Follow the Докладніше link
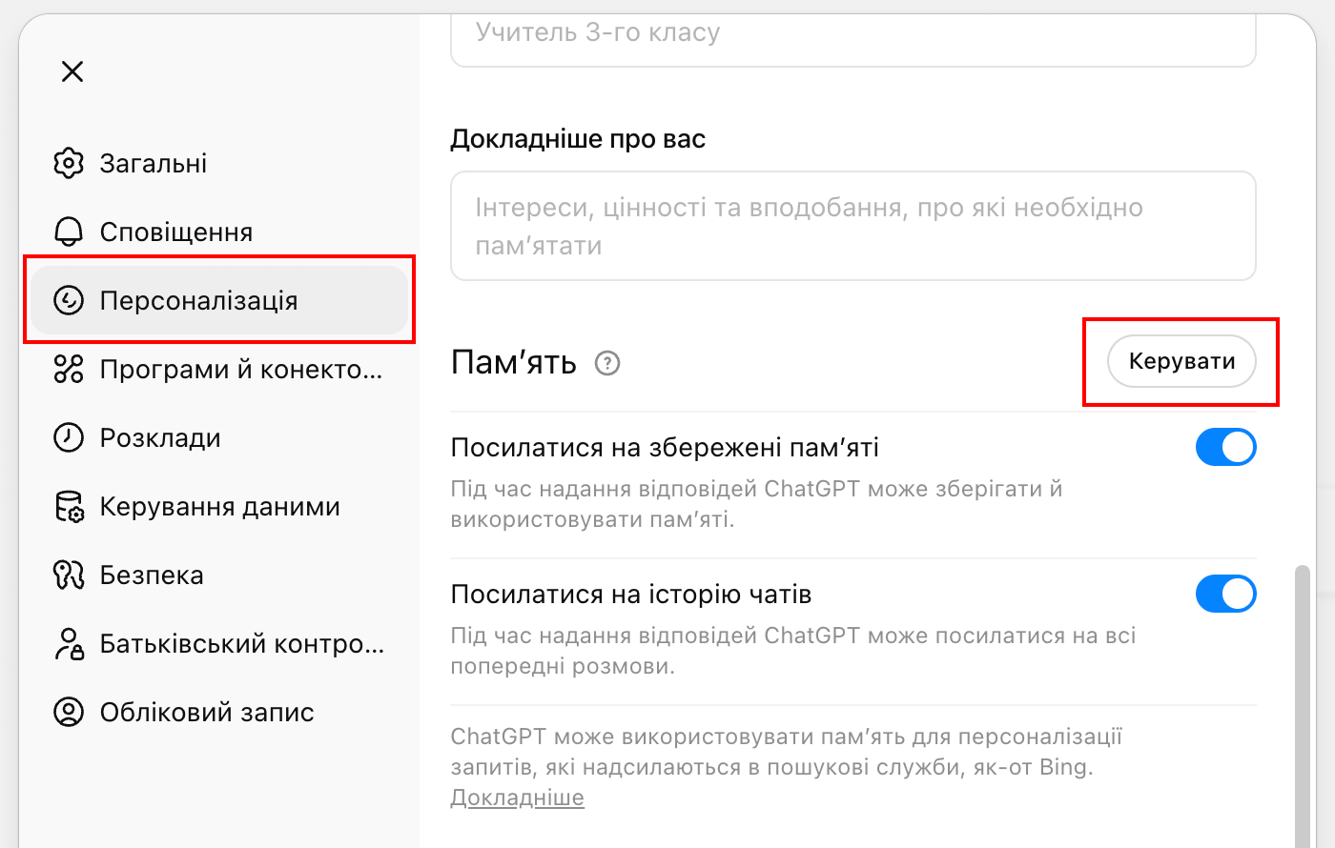The image size is (1335, 848). coord(517,798)
